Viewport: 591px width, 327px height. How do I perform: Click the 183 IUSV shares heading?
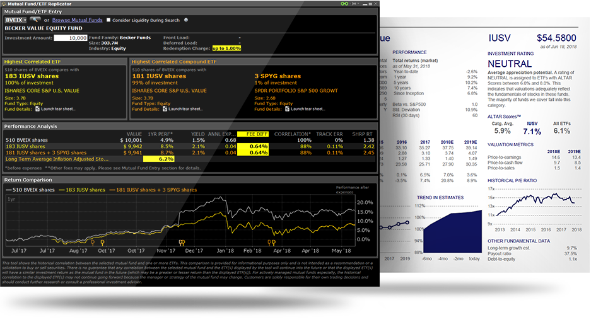click(32, 76)
